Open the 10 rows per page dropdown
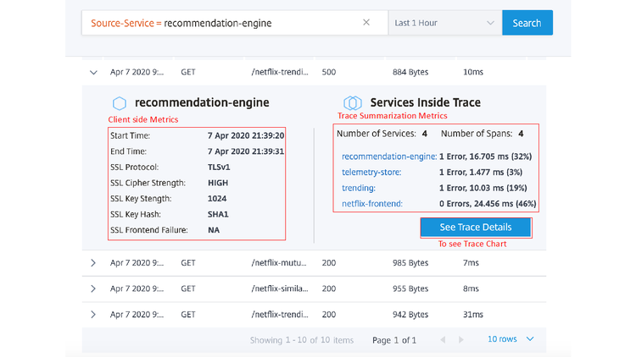Image resolution: width=636 pixels, height=357 pixels. tap(510, 339)
